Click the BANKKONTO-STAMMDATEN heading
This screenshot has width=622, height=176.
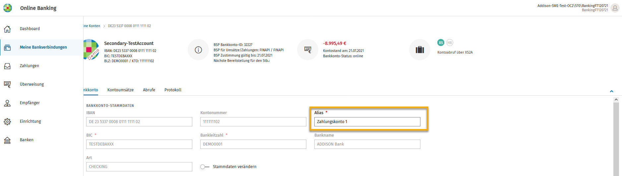coord(110,106)
